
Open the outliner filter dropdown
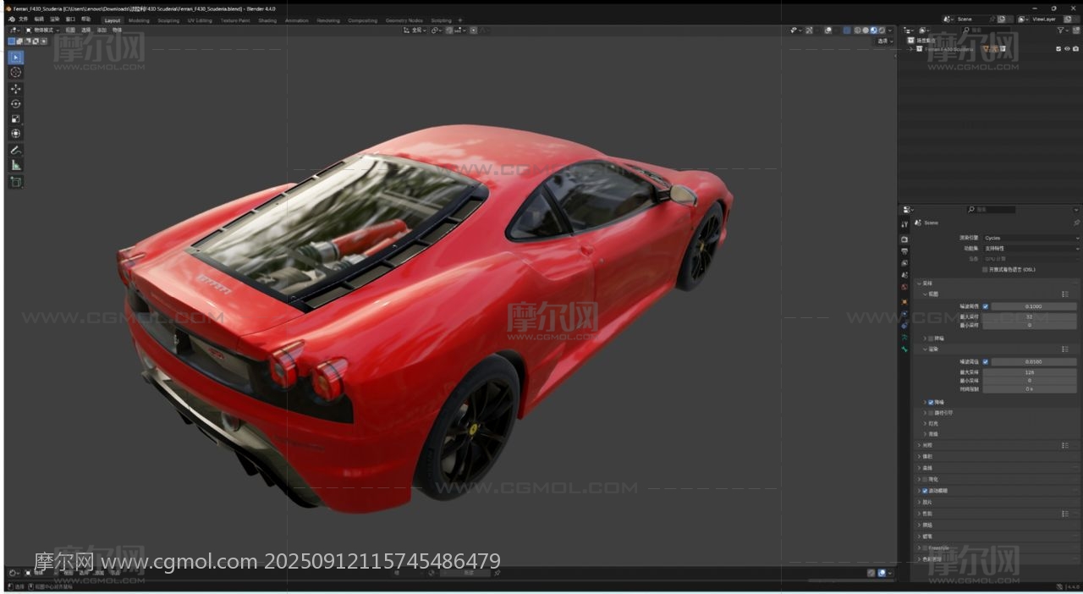point(1063,30)
